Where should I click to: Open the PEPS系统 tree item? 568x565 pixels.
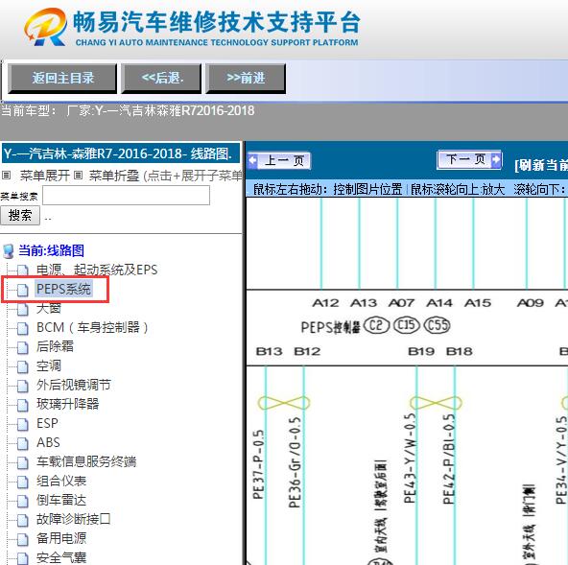coord(63,289)
